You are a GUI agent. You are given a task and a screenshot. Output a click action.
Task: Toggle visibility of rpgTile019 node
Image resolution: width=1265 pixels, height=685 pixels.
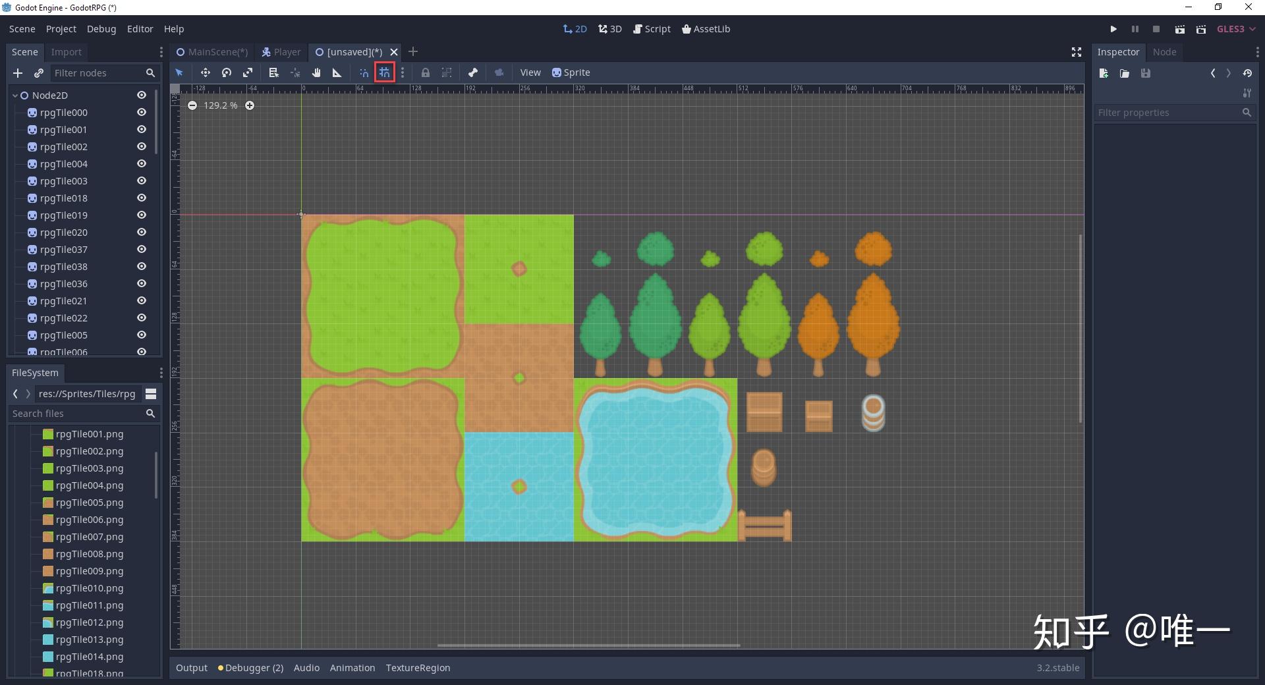141,215
